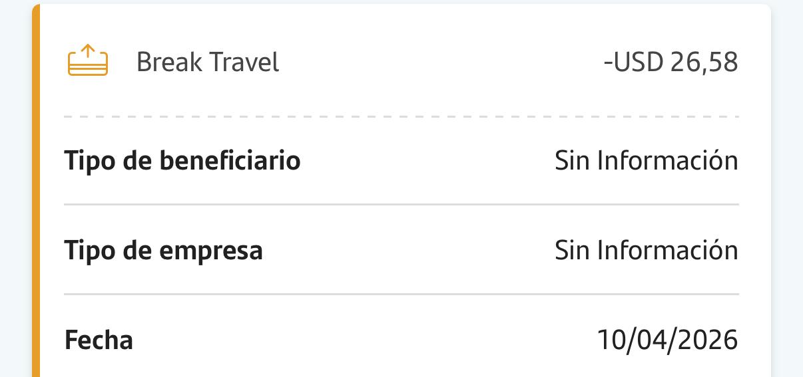The width and height of the screenshot is (803, 377).
Task: Click the -USD 26,58 amount
Action: point(670,63)
